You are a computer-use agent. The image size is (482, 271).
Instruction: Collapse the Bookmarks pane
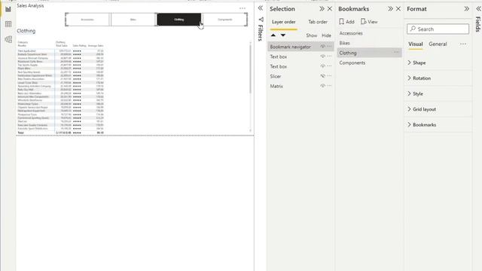[x=390, y=9]
